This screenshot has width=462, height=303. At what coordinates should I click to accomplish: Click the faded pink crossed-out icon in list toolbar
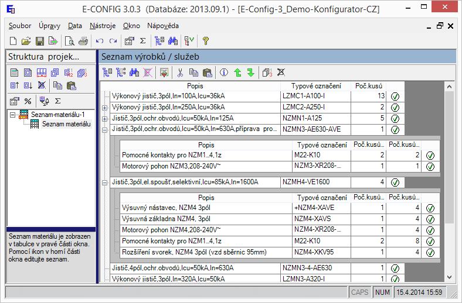[148, 73]
